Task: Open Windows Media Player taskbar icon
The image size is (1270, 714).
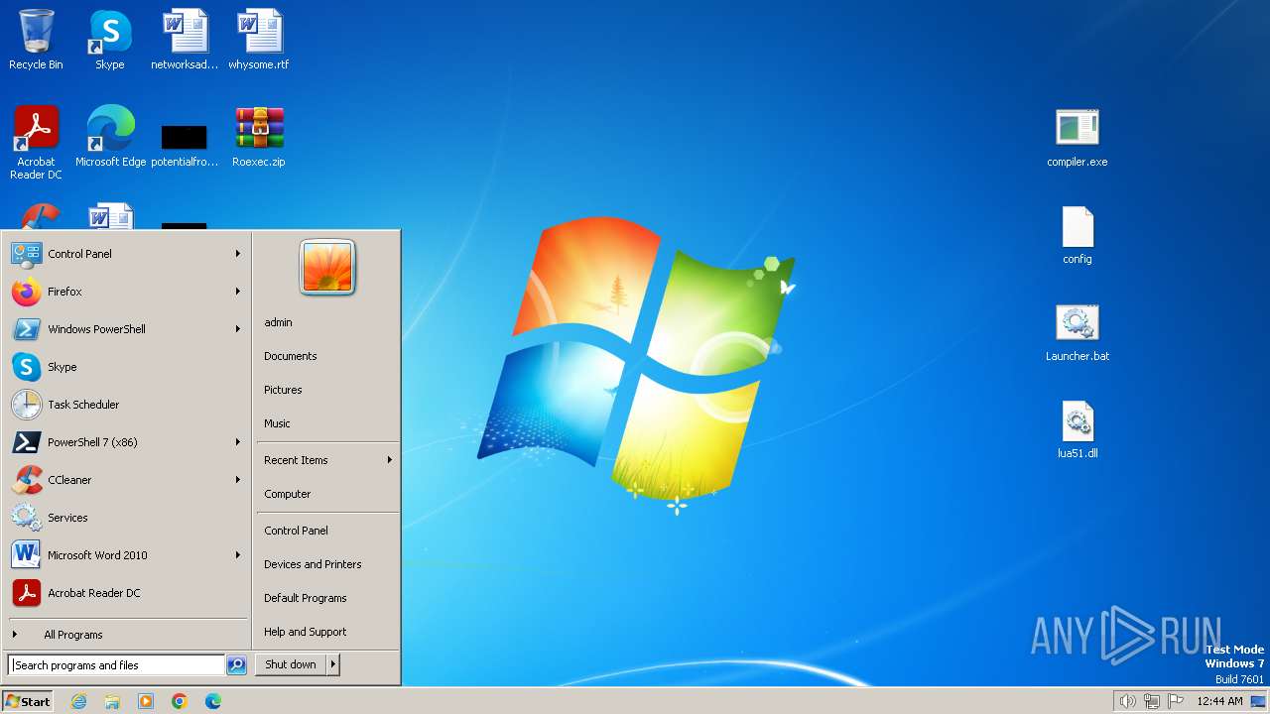Action: pos(146,701)
